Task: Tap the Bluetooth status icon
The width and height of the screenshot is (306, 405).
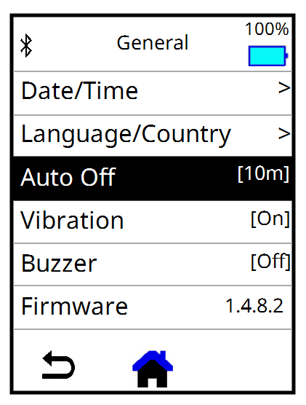Action: pyautogui.click(x=26, y=46)
